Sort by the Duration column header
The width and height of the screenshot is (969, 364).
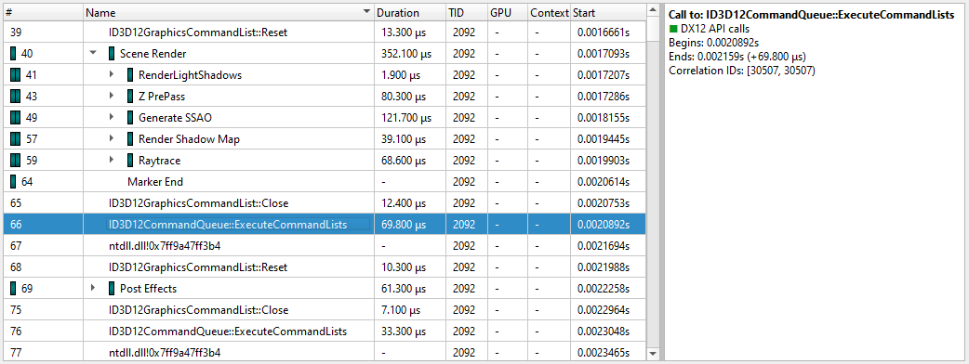410,12
